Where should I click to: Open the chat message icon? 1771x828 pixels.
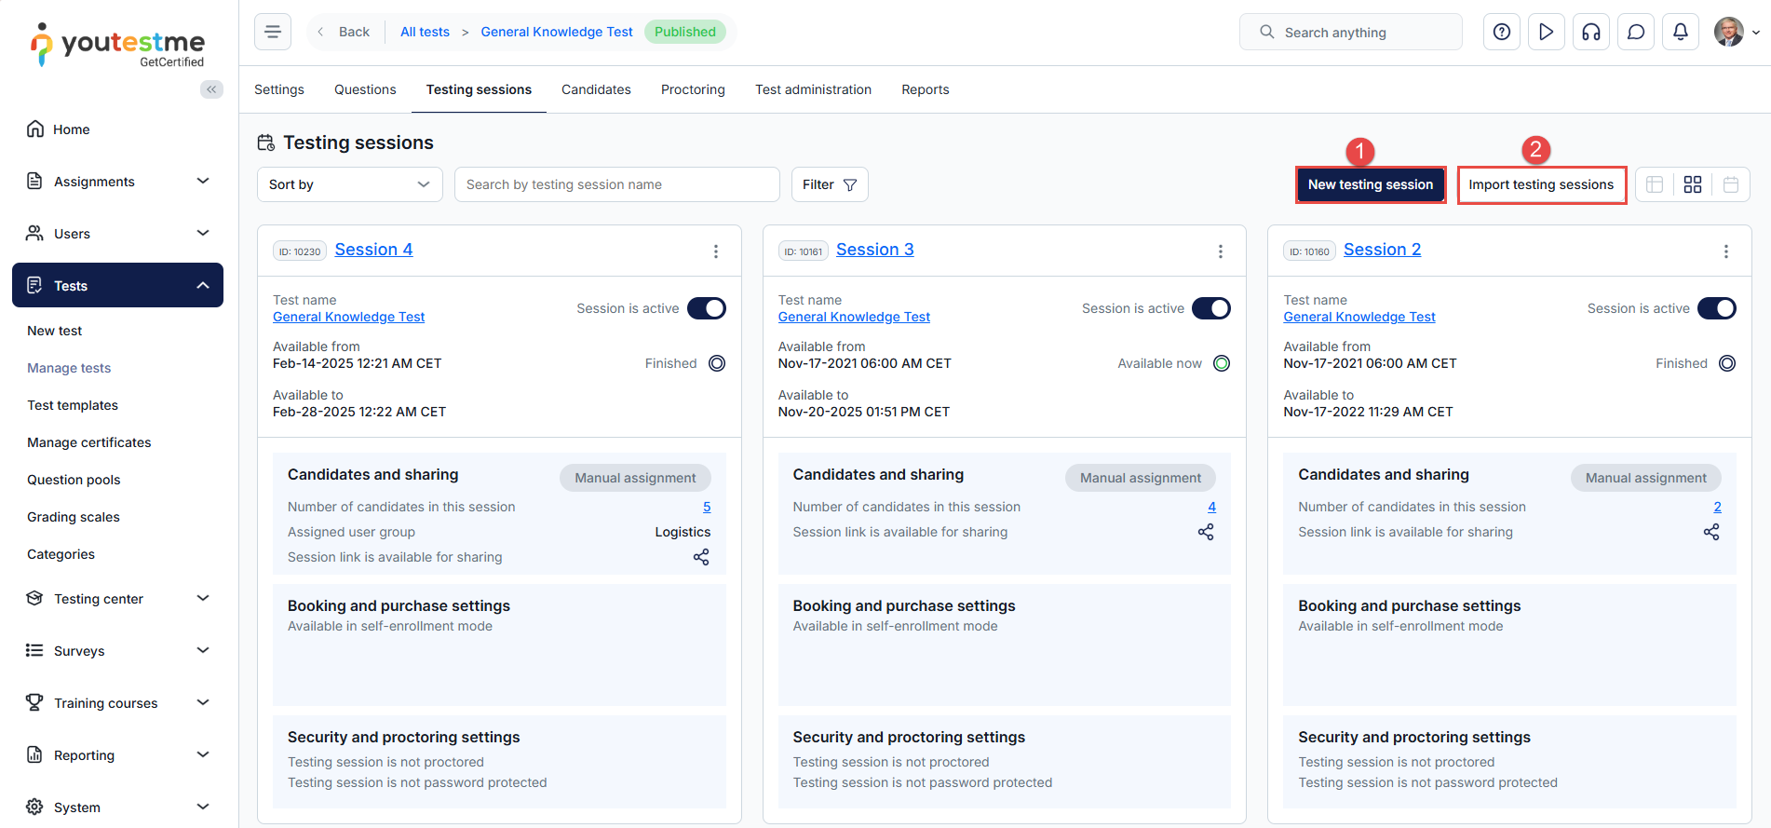click(1635, 32)
